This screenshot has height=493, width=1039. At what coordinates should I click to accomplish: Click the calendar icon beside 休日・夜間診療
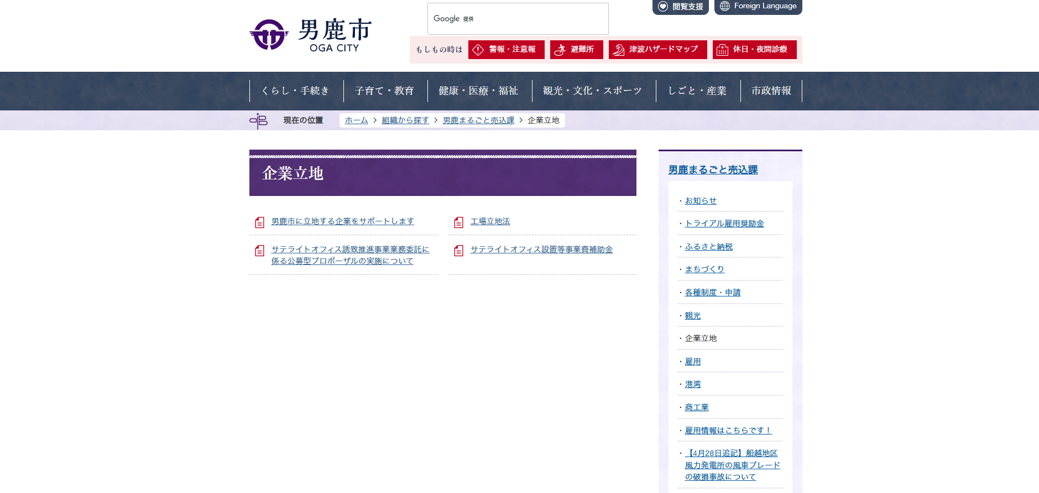[x=722, y=50]
